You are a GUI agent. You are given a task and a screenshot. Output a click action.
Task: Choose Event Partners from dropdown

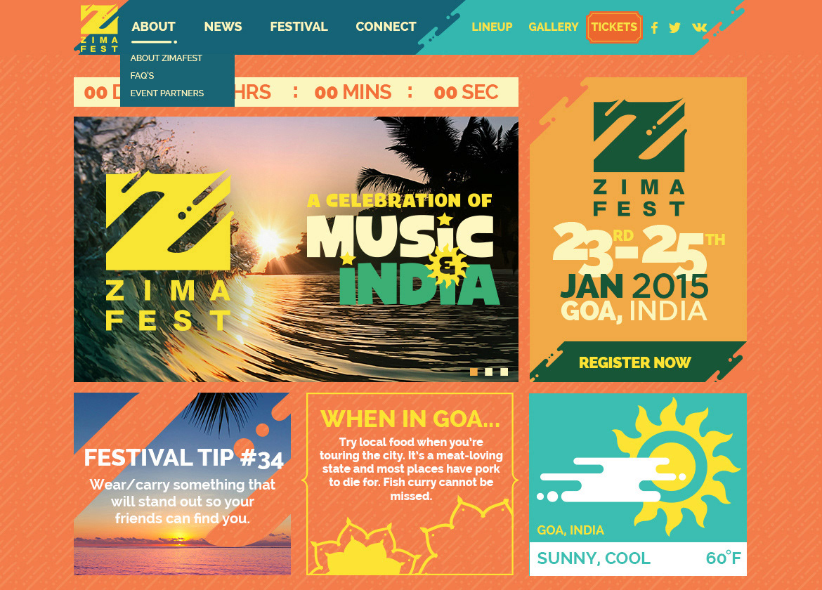[167, 93]
